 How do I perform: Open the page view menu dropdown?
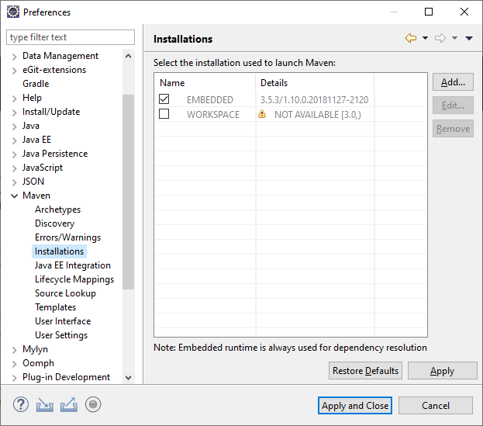coord(469,38)
